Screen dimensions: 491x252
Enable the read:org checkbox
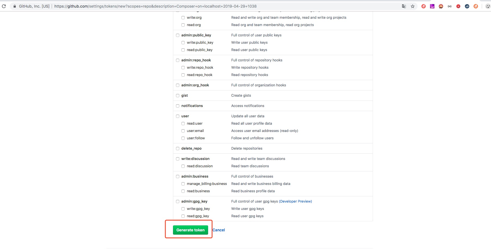coord(183,25)
